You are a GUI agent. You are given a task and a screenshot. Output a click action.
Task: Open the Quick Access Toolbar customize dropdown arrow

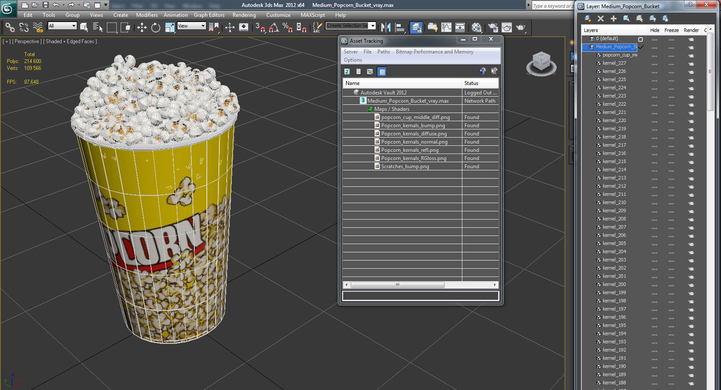(x=106, y=5)
